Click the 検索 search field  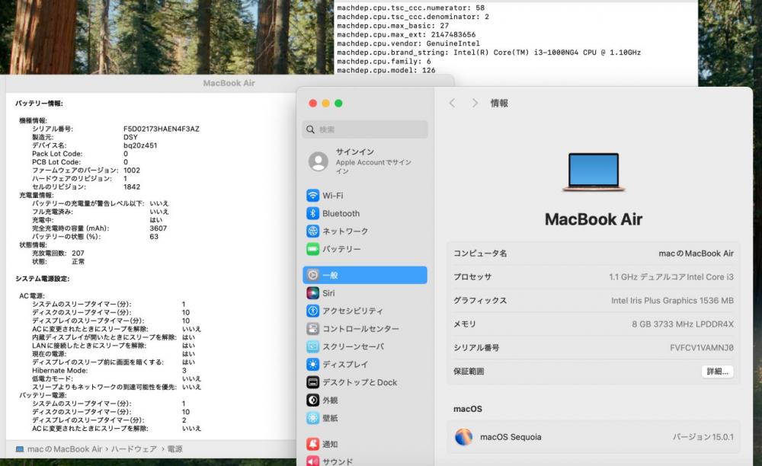[365, 129]
